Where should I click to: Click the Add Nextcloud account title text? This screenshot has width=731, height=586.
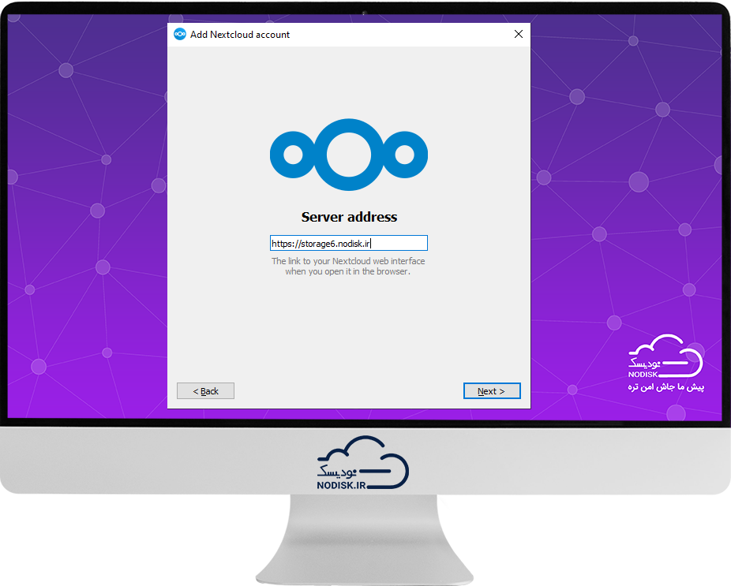240,35
